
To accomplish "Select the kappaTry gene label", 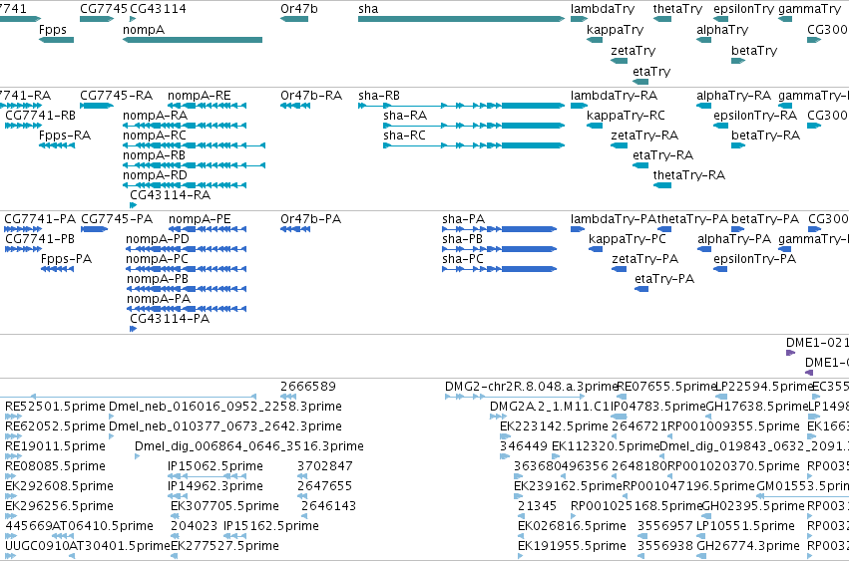I will (x=616, y=29).
